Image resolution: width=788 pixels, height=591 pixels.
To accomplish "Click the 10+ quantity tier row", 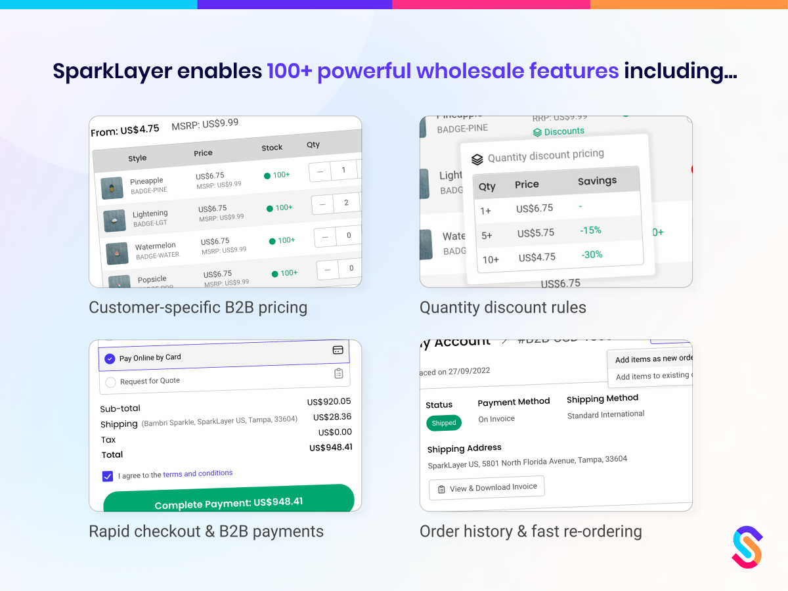I will click(x=559, y=255).
